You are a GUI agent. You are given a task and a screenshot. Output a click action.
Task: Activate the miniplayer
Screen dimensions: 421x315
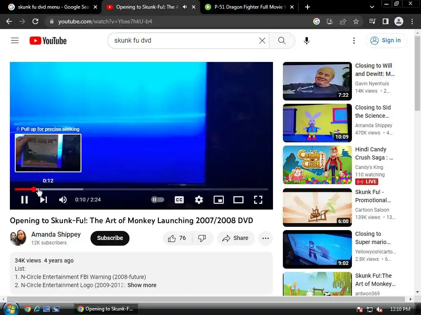point(219,200)
